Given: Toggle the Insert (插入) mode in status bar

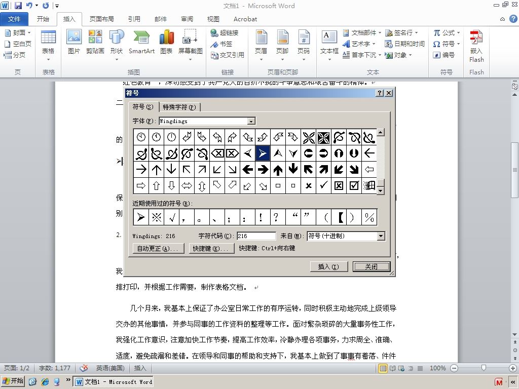Looking at the screenshot, I should click(140, 368).
